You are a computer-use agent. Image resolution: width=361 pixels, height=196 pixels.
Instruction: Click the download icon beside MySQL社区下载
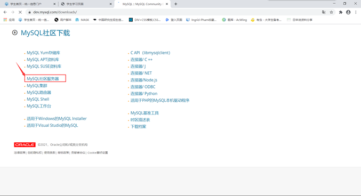(15, 32)
